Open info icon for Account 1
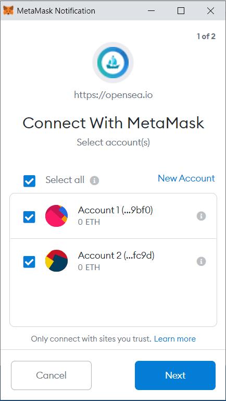The image size is (226, 401). pyautogui.click(x=201, y=216)
